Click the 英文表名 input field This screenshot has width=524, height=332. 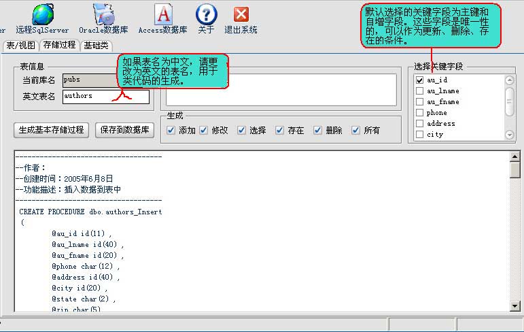tap(105, 97)
